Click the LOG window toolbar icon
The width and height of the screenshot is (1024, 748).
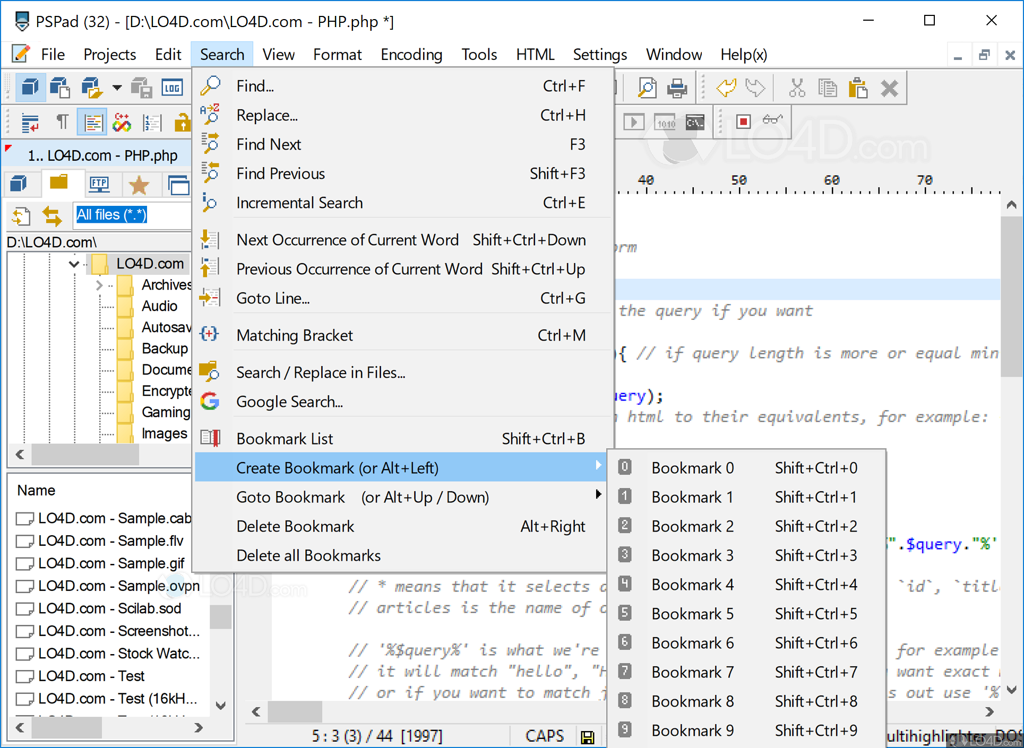[173, 88]
